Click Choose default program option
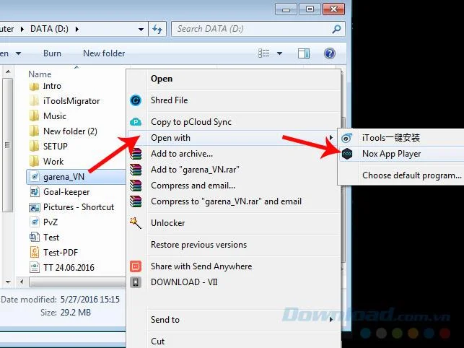 [x=411, y=175]
